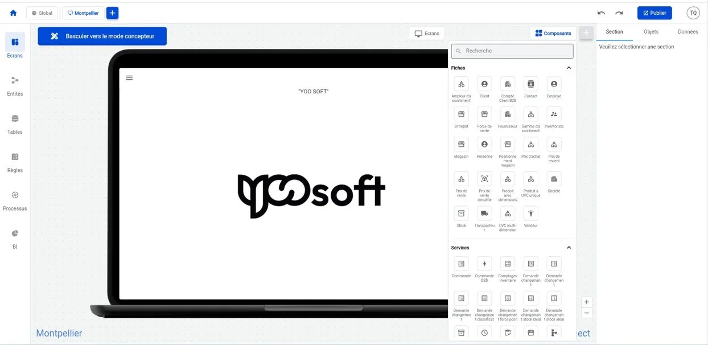
Task: Choose the Société fiche component
Action: pyautogui.click(x=554, y=183)
